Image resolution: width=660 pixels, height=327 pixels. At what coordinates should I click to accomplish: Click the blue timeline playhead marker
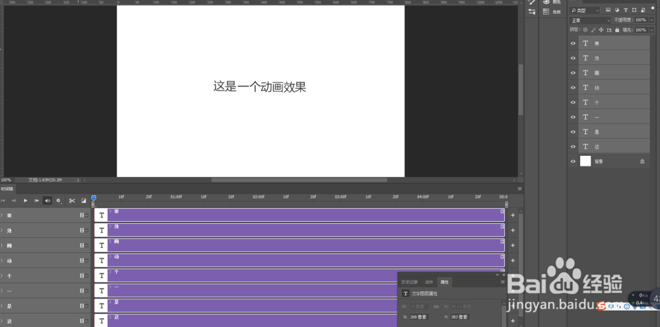(94, 198)
